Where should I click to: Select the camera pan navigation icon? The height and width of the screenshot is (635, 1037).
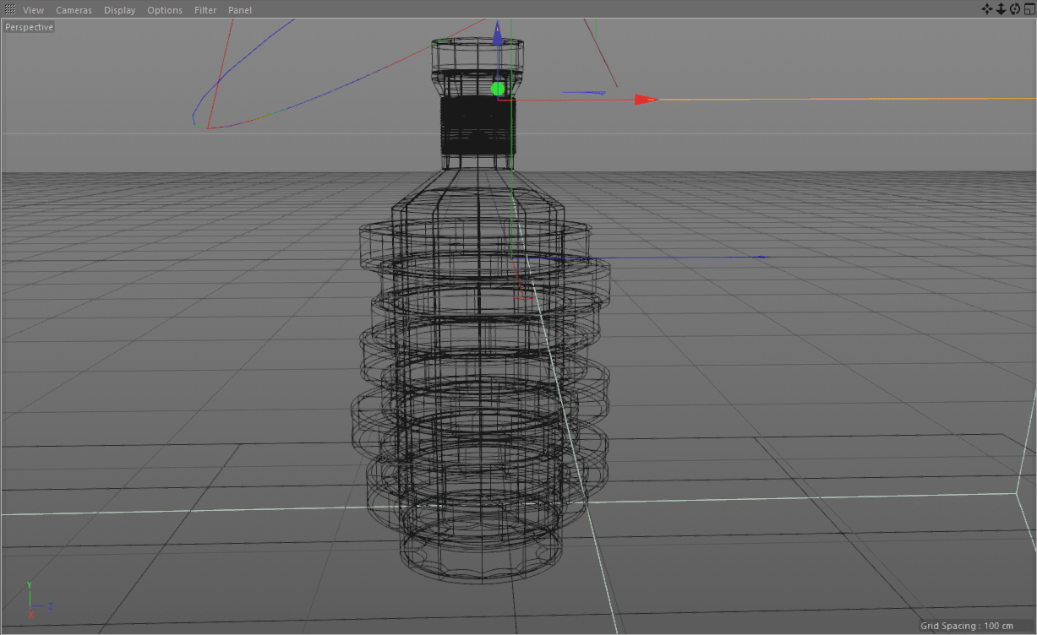point(987,8)
